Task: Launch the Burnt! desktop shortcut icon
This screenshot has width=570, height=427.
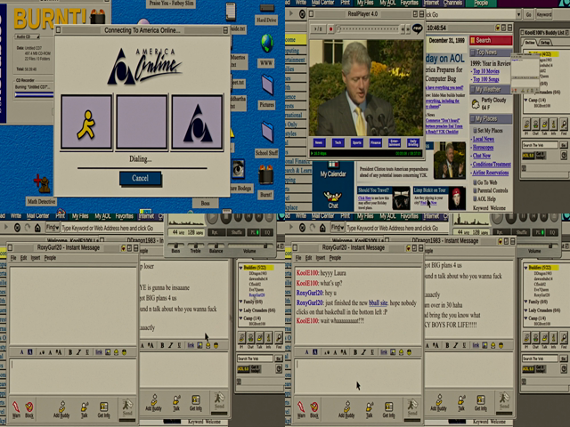Action: pyautogui.click(x=265, y=174)
